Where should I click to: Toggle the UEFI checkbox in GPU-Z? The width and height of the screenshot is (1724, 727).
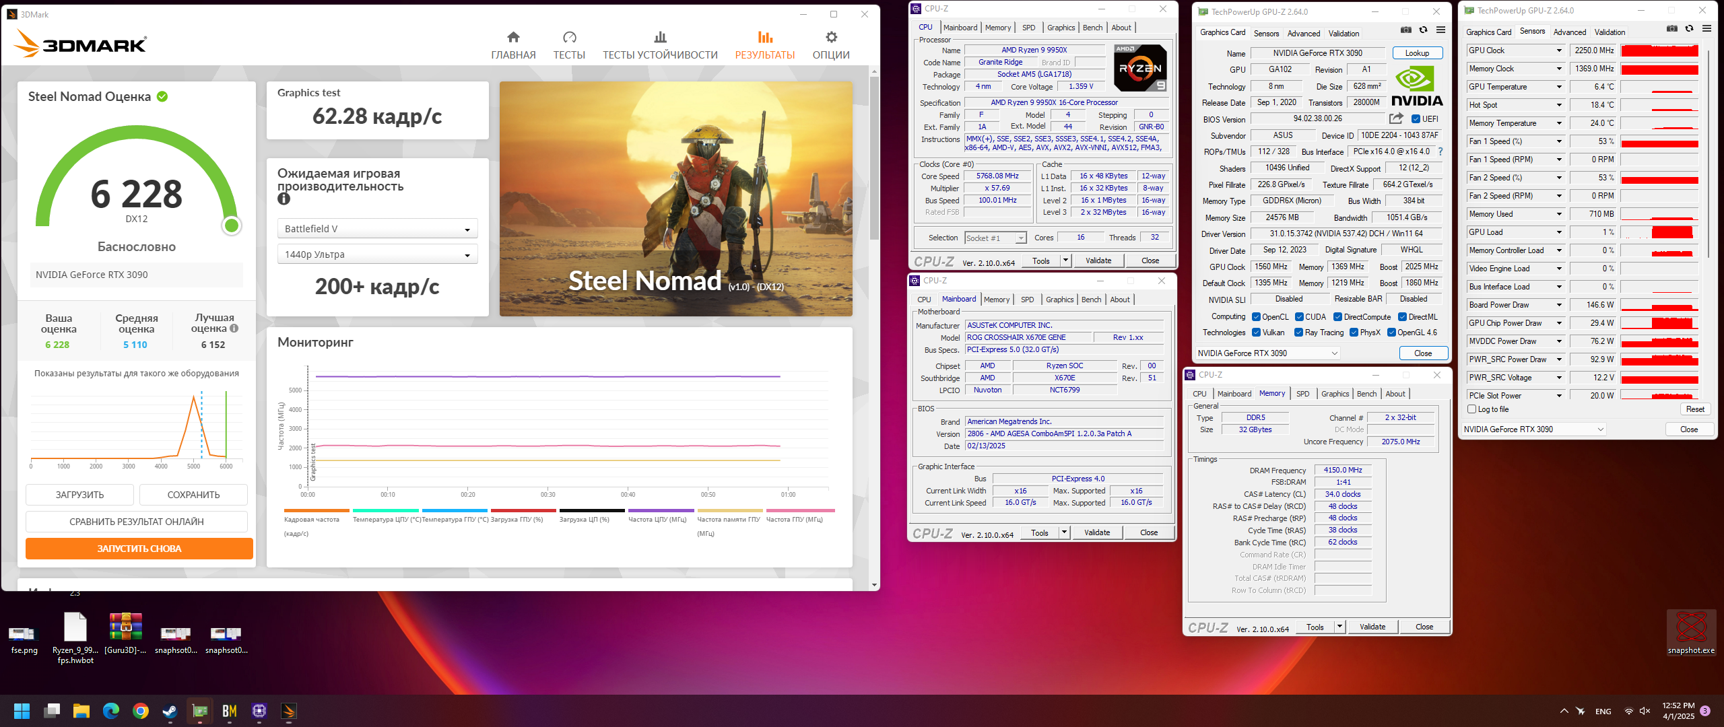pos(1416,119)
